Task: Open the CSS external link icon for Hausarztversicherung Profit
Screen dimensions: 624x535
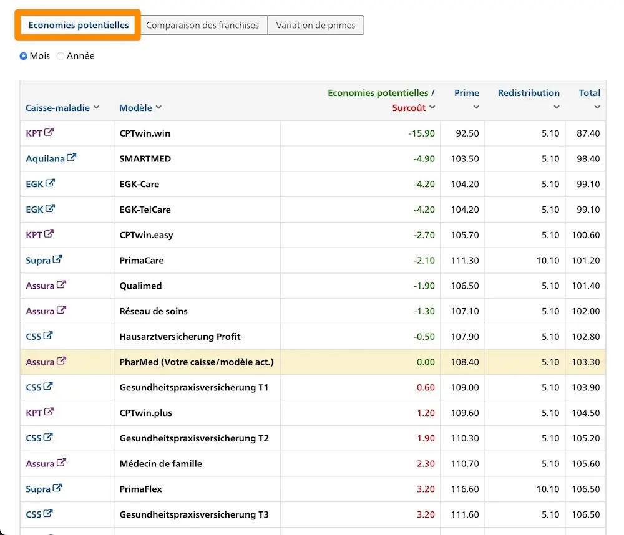Action: [x=48, y=336]
